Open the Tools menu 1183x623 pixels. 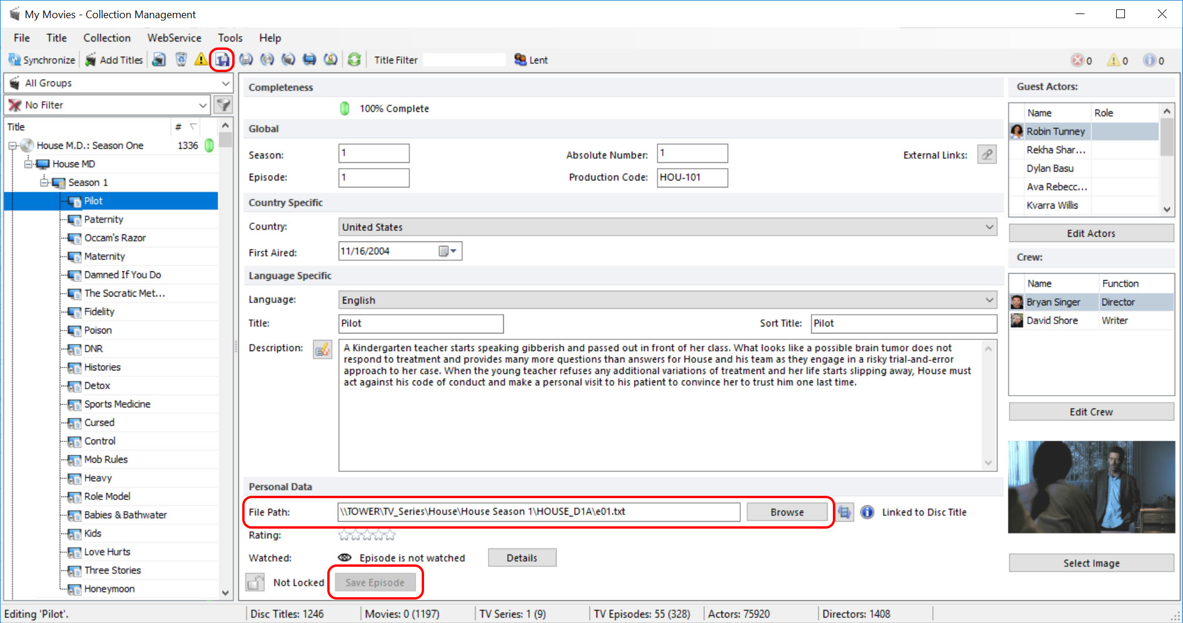pos(230,38)
